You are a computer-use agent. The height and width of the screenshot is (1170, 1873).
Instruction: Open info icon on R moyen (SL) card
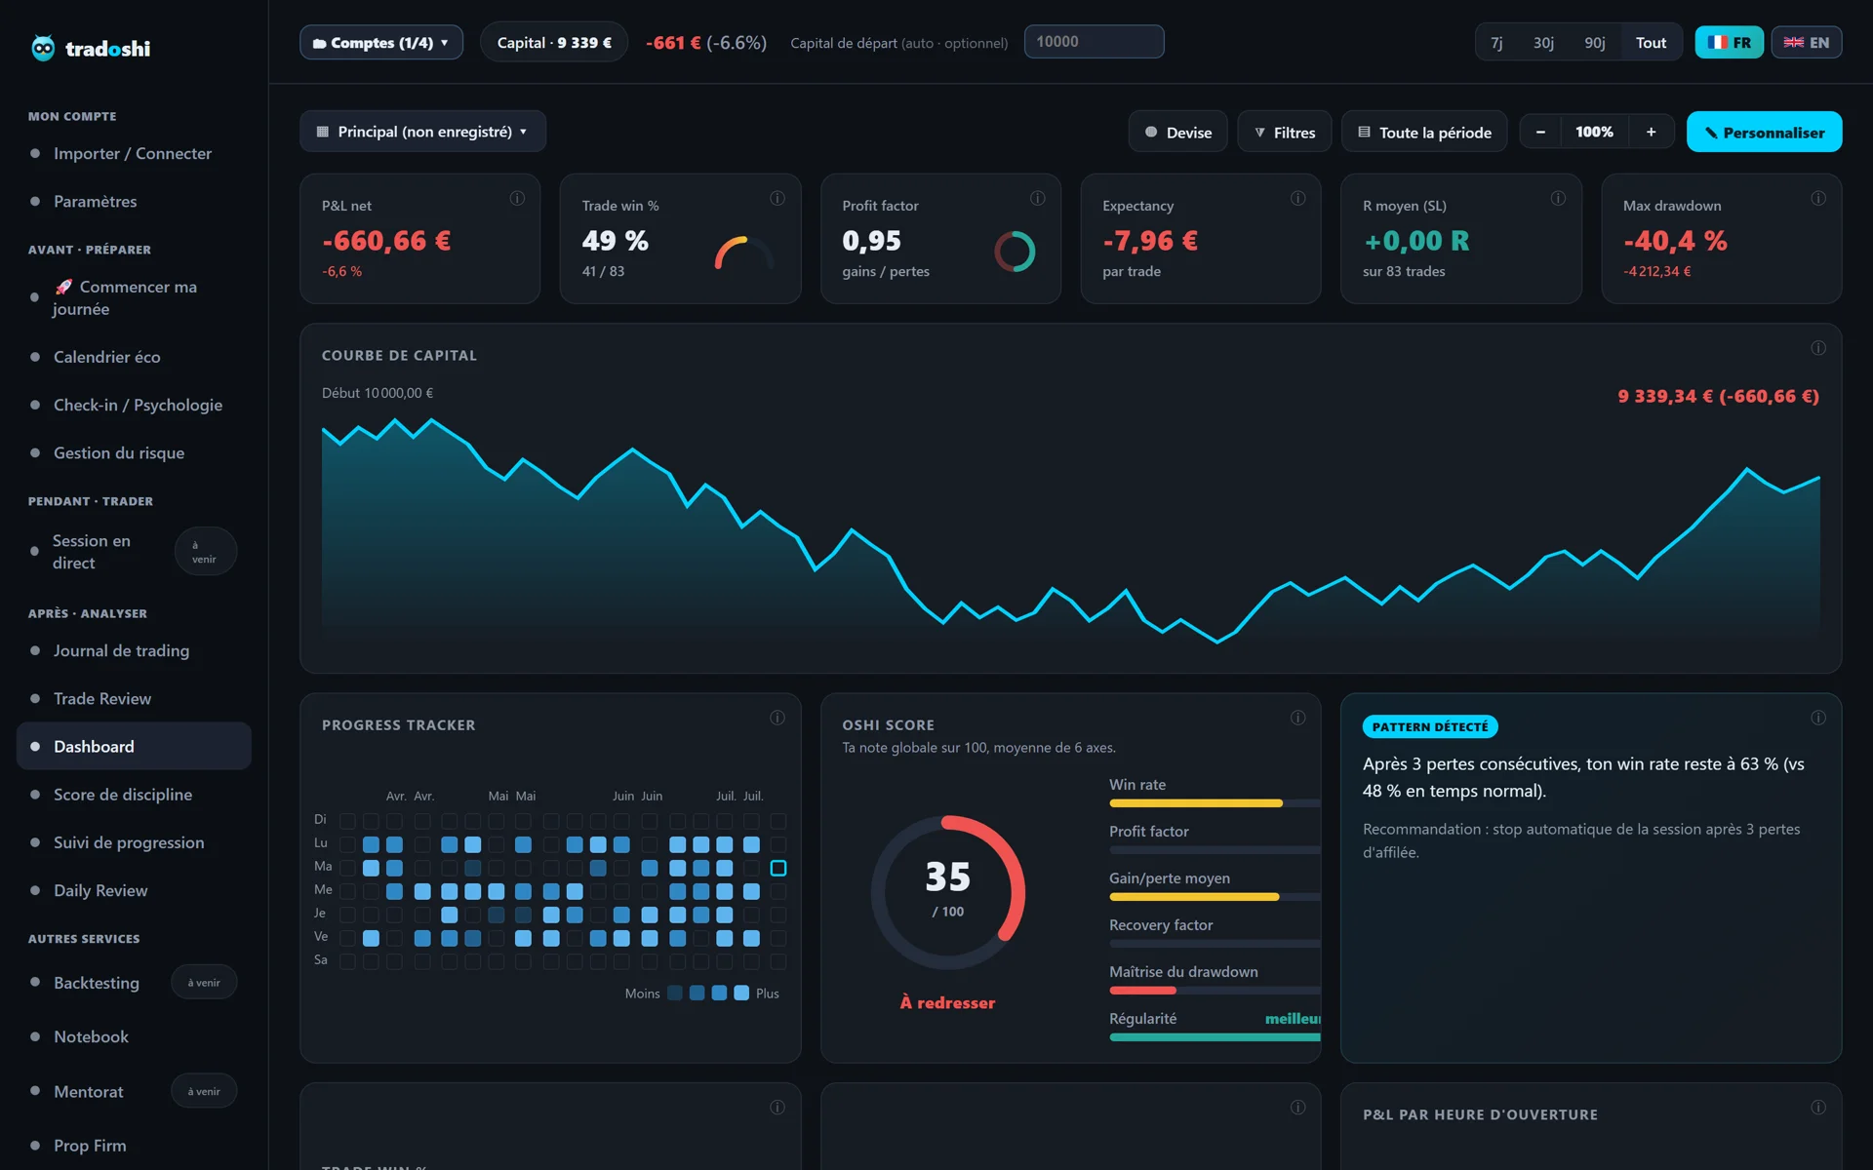(1559, 198)
